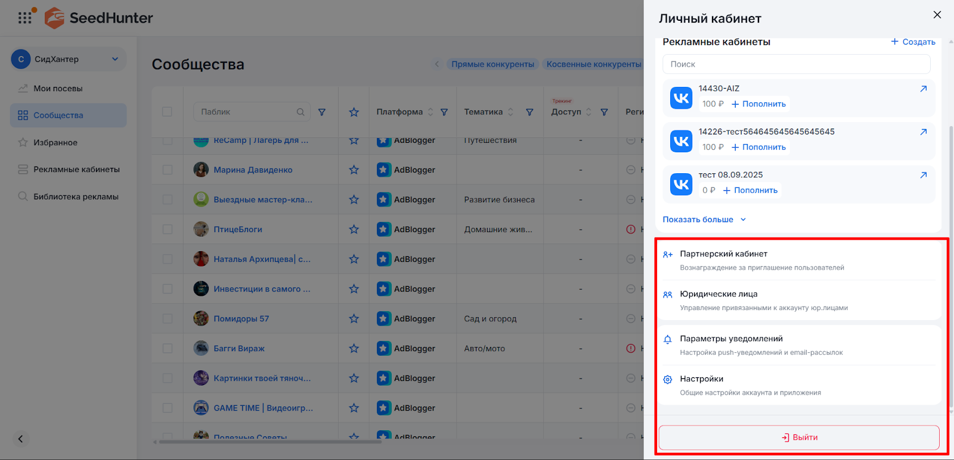This screenshot has width=954, height=460.
Task: Click the horizontal scrollbar under the table
Action: click(268, 442)
